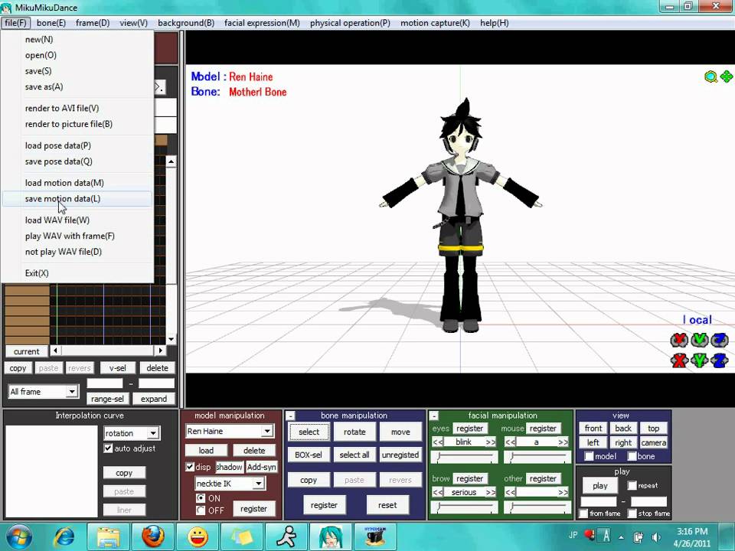735x551 pixels.
Task: Click next eyes morph arrow beside blink
Action: coord(490,442)
